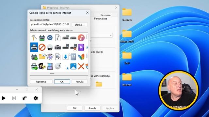The image size is (209, 117).
Task: Select the red prohibited circle icon
Action: [42, 47]
